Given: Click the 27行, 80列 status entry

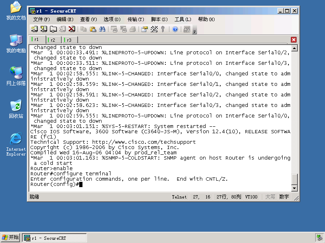Looking at the screenshot, I should pyautogui.click(x=229, y=197).
